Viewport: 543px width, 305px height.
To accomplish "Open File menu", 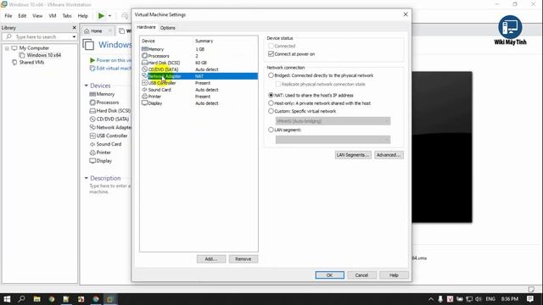I will 8,16.
